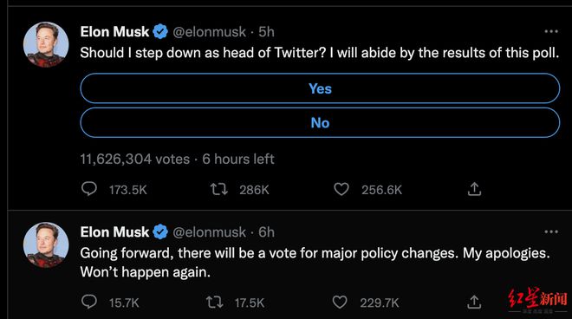This screenshot has height=319, width=572.
Task: Open the 5h timestamp link
Action: pos(266,32)
